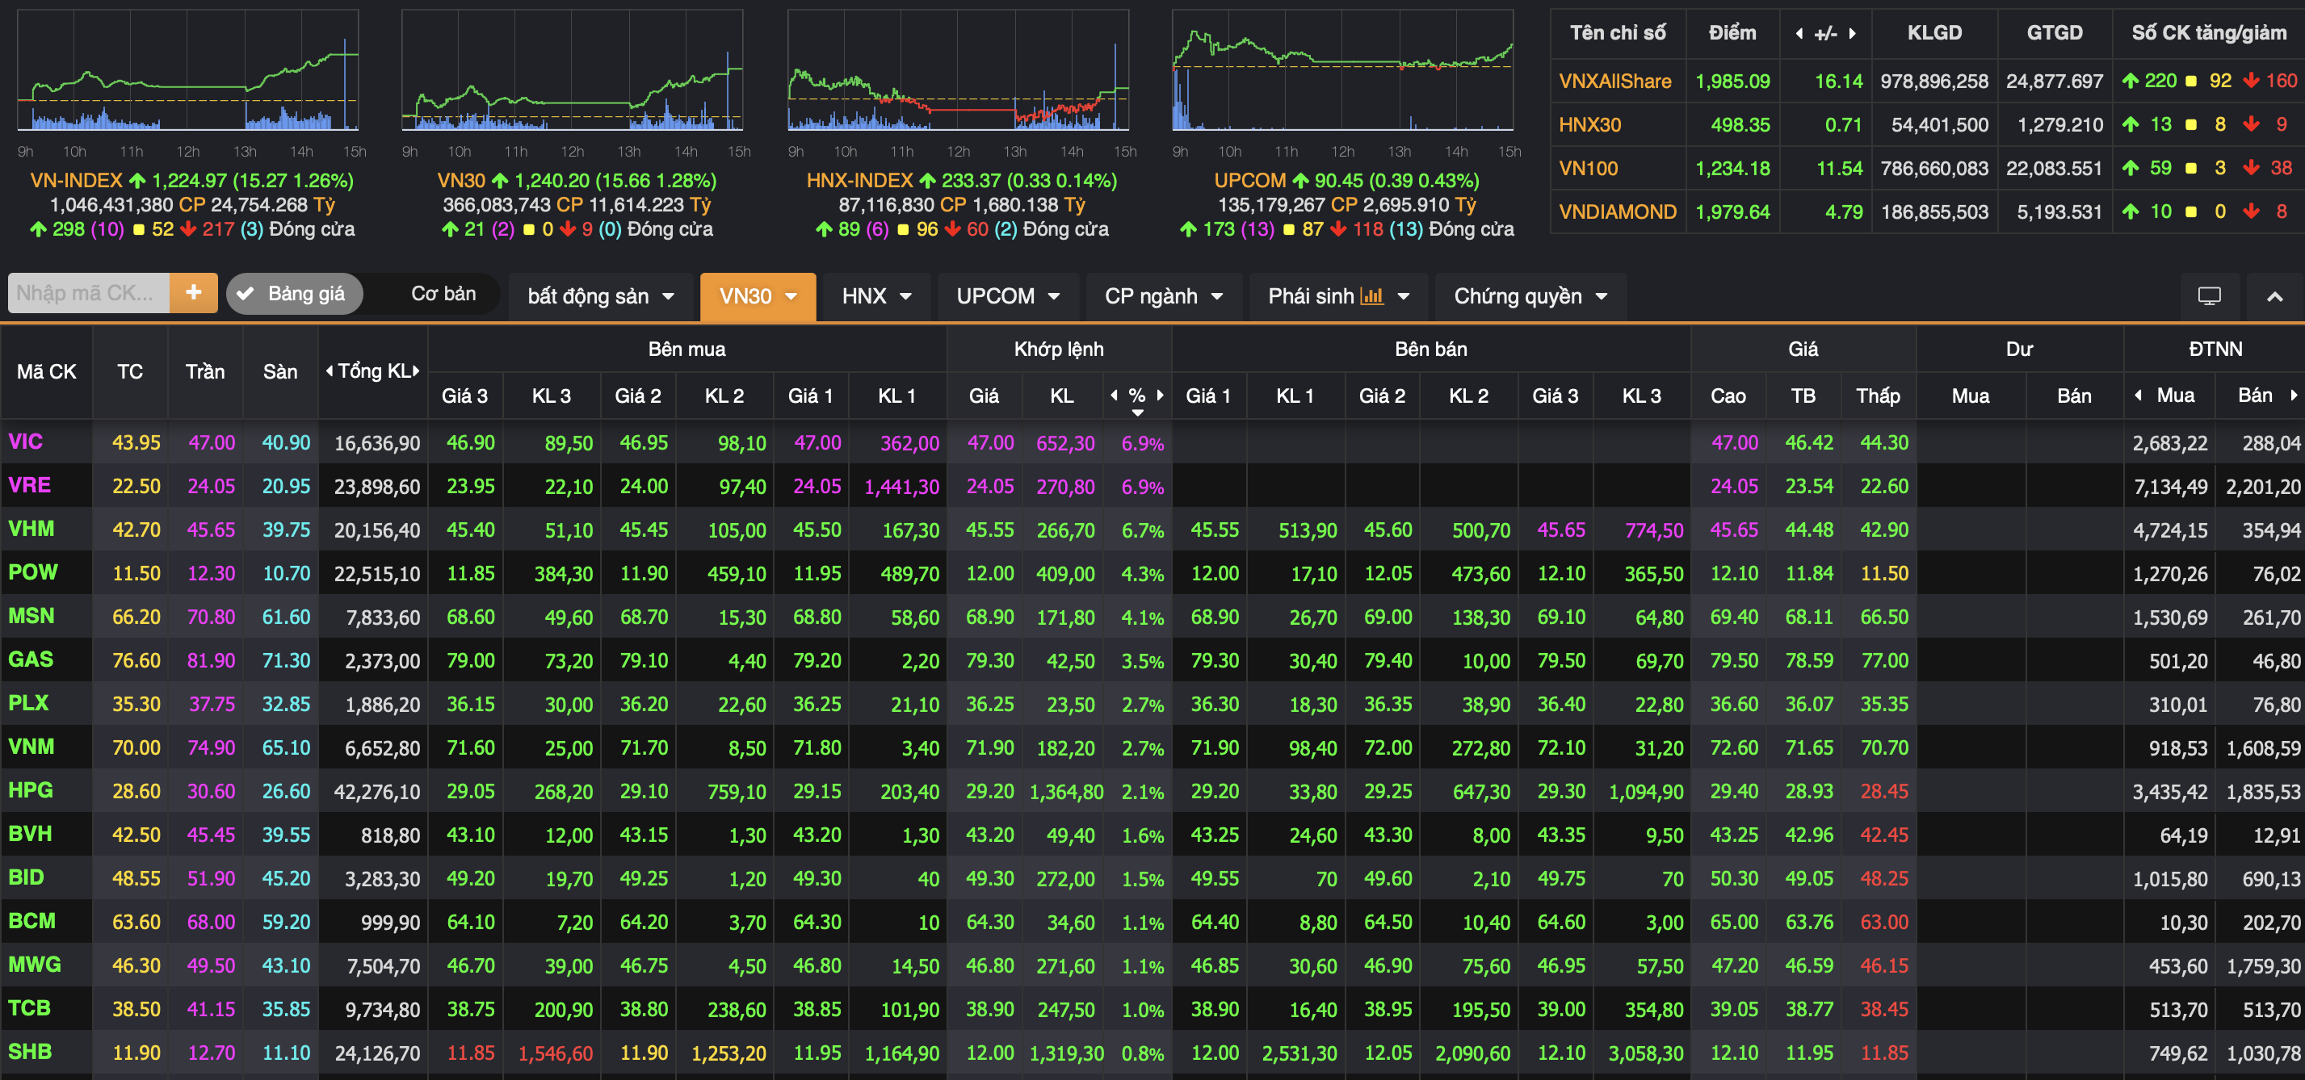Click the Cao price column header

[1728, 396]
